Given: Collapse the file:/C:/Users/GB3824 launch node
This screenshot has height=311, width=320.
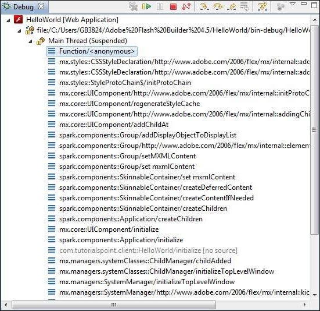Looking at the screenshot, I should click(19, 31).
